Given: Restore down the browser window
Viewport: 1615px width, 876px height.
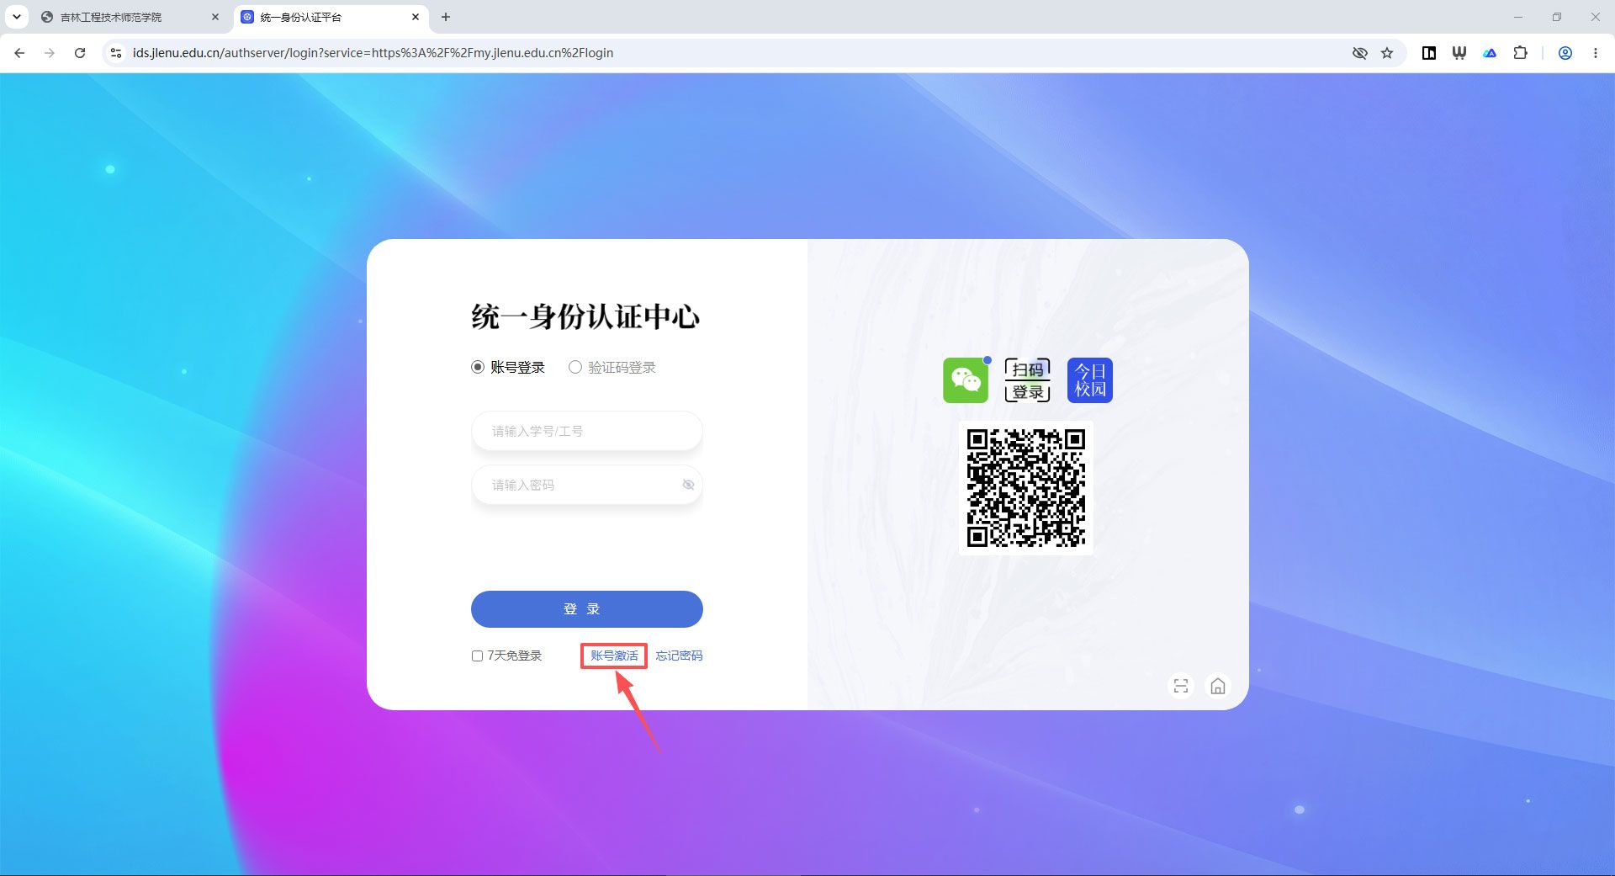Looking at the screenshot, I should (x=1557, y=17).
